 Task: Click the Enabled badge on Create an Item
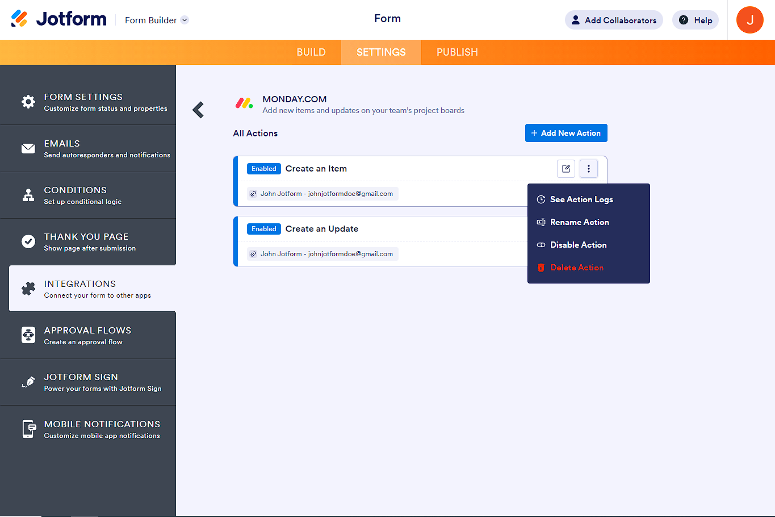click(264, 169)
